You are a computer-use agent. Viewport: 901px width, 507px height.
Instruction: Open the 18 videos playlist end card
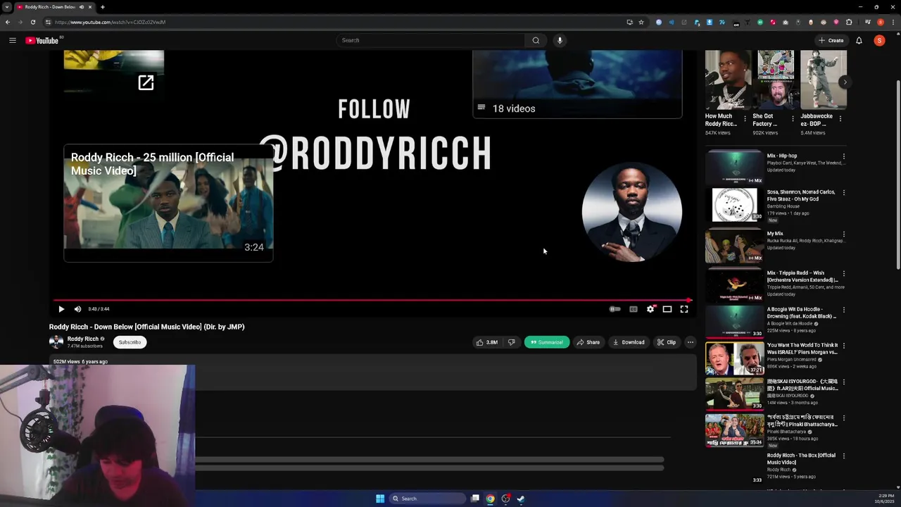(577, 83)
